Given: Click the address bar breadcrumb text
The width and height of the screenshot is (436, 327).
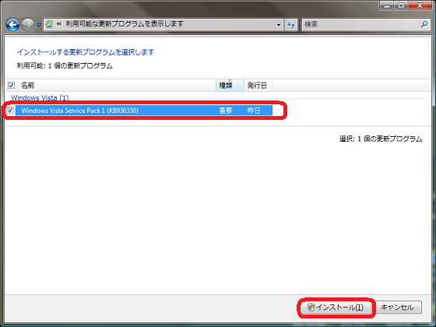Looking at the screenshot, I should tap(125, 24).
